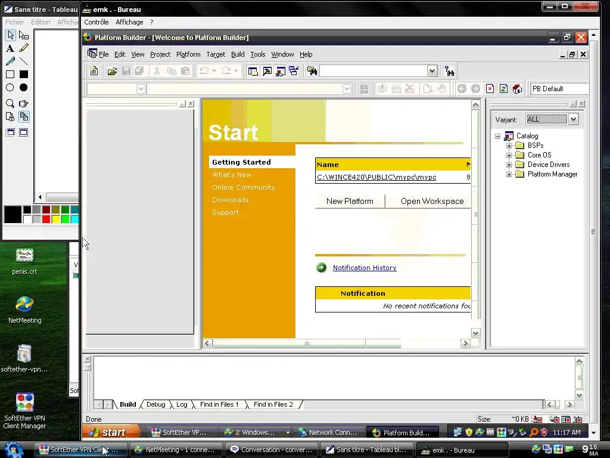Select the Text tool labeled A in whiteboard
The image size is (610, 458).
(x=10, y=48)
